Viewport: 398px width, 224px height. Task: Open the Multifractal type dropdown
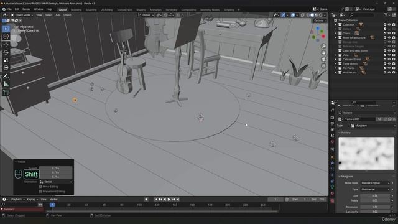[x=375, y=189]
